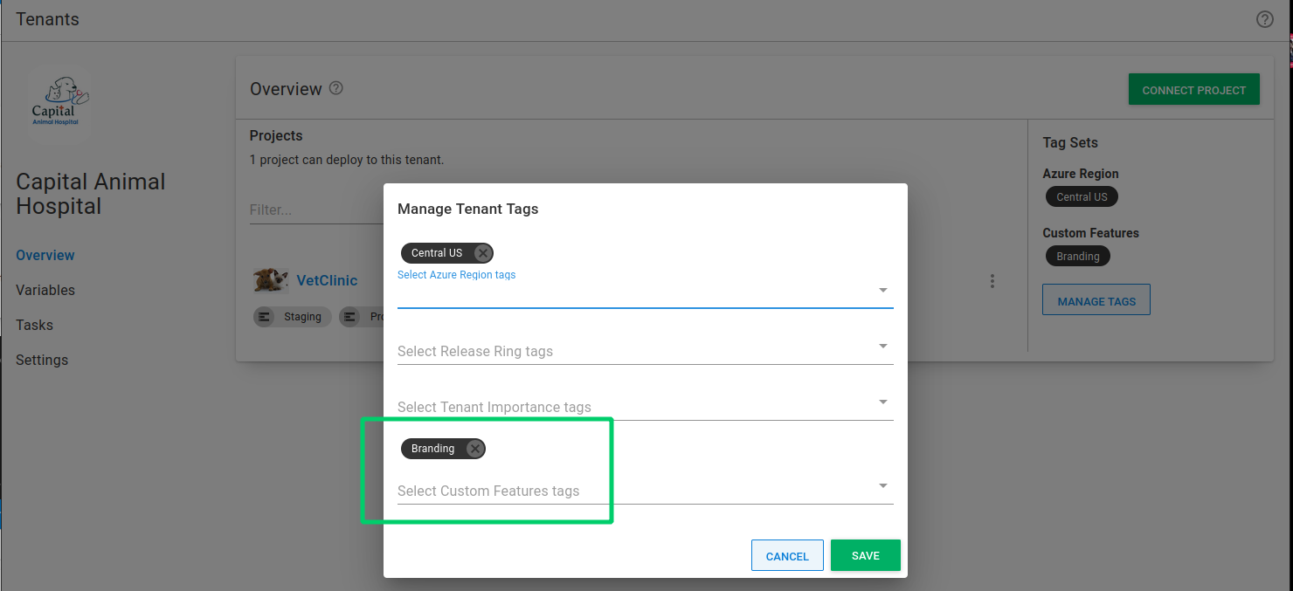The width and height of the screenshot is (1293, 591).
Task: Click the Connect Project button
Action: click(x=1193, y=90)
